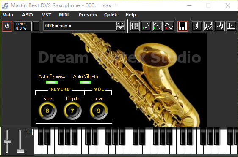Click the chord notes icon
This screenshot has width=238, height=157.
[x=197, y=26]
